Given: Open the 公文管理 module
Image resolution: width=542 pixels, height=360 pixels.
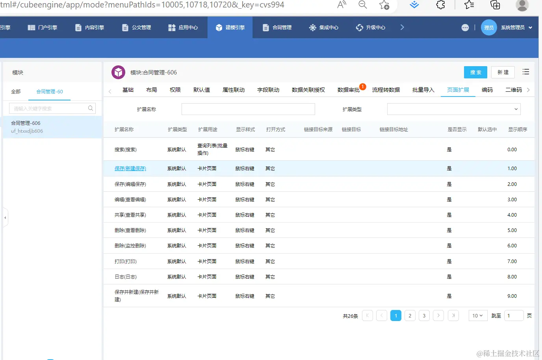Looking at the screenshot, I should (137, 28).
